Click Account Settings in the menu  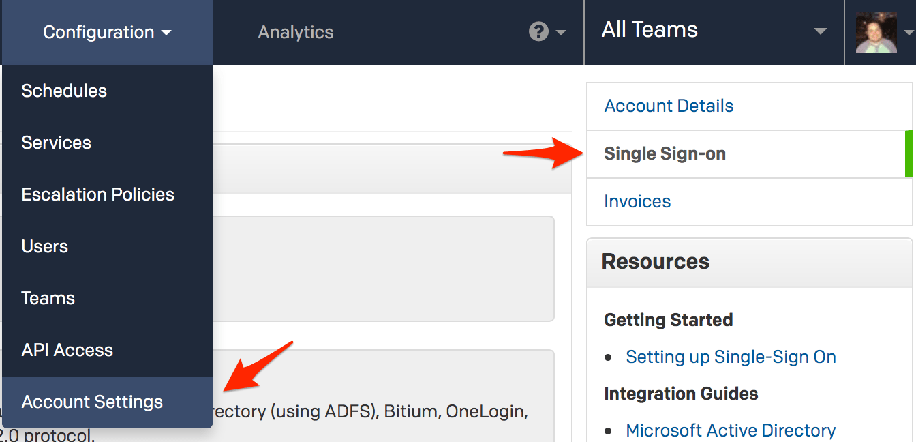point(92,402)
